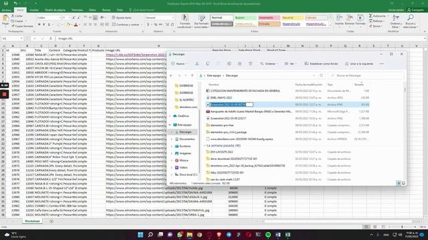
Task: Click the Autosuma sigma button
Action: click(x=377, y=16)
